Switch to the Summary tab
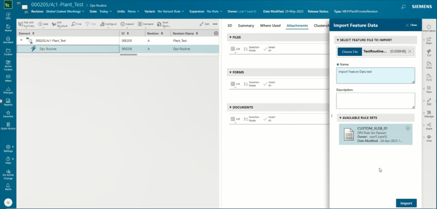Viewport: 437px width, 209px height. [x=246, y=25]
